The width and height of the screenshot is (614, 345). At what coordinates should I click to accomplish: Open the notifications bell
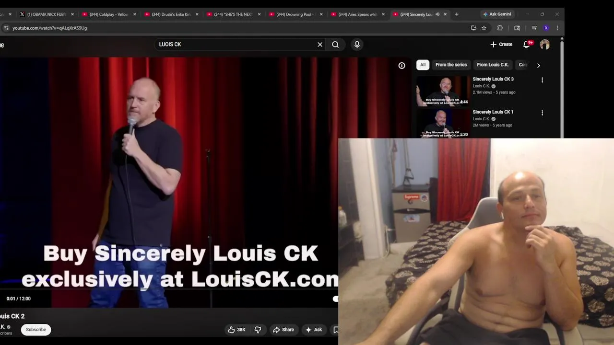pos(527,44)
